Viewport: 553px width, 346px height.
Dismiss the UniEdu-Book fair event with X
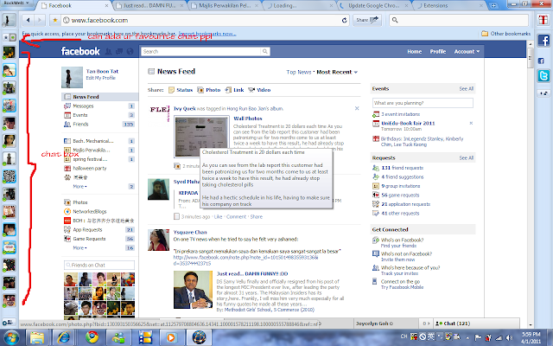pyautogui.click(x=471, y=123)
